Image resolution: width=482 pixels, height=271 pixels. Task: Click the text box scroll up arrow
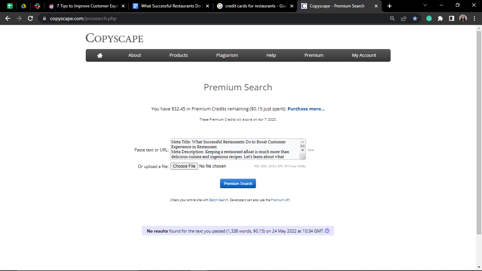coord(302,141)
